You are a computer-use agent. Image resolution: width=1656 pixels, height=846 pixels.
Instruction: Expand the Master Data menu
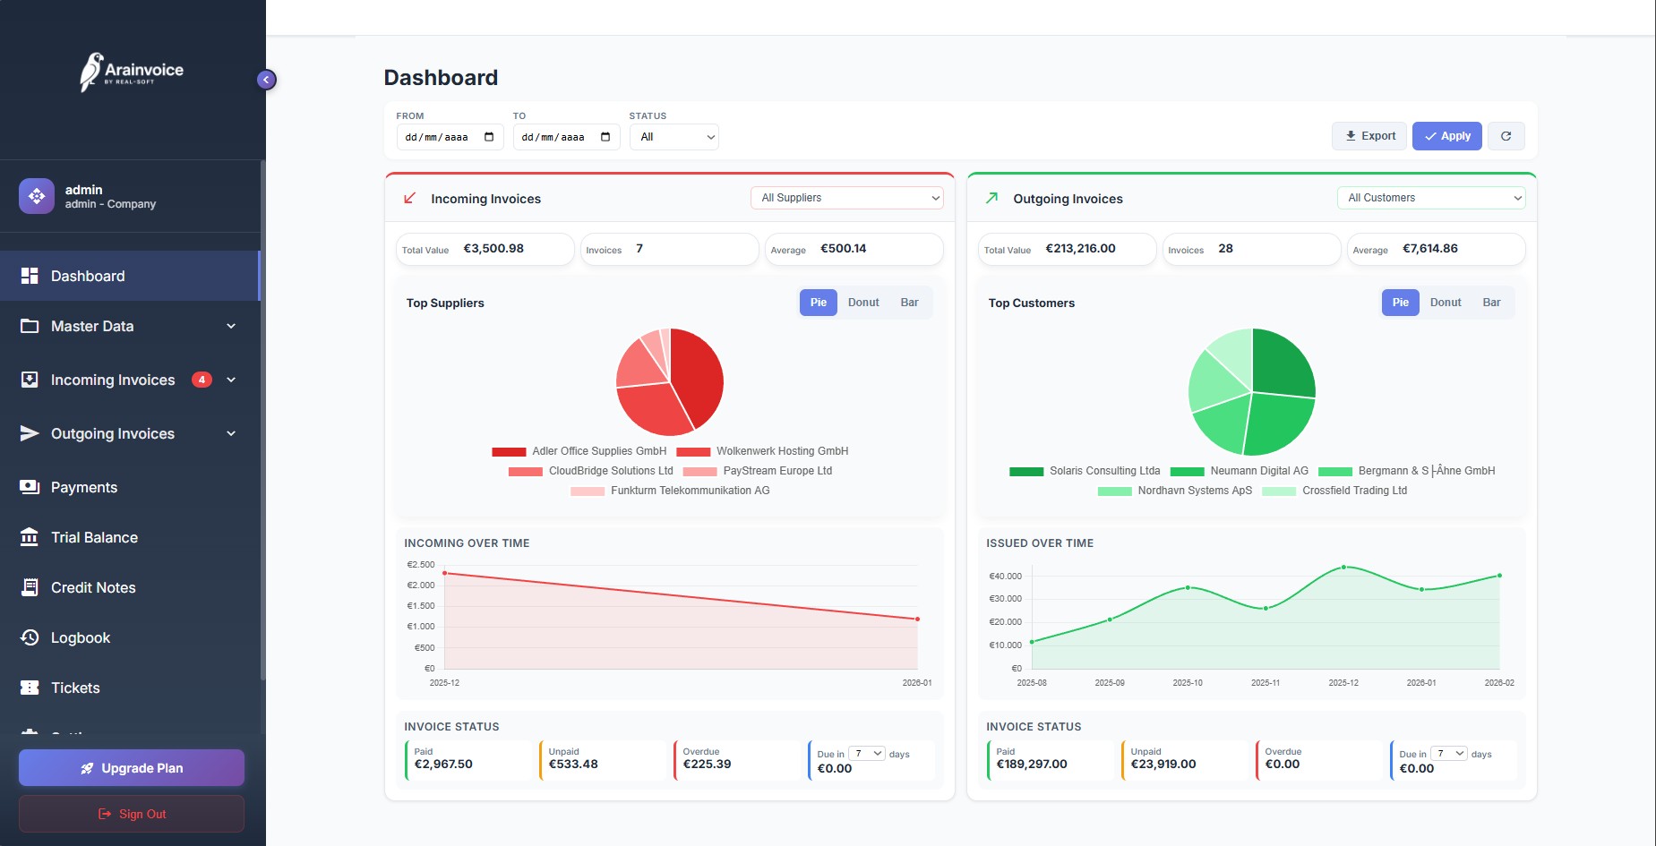coord(130,326)
